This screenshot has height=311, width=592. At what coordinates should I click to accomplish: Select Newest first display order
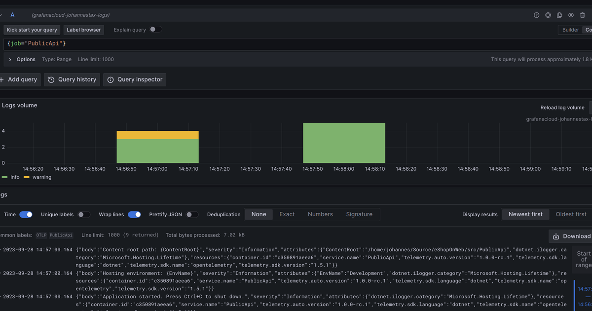[525, 214]
